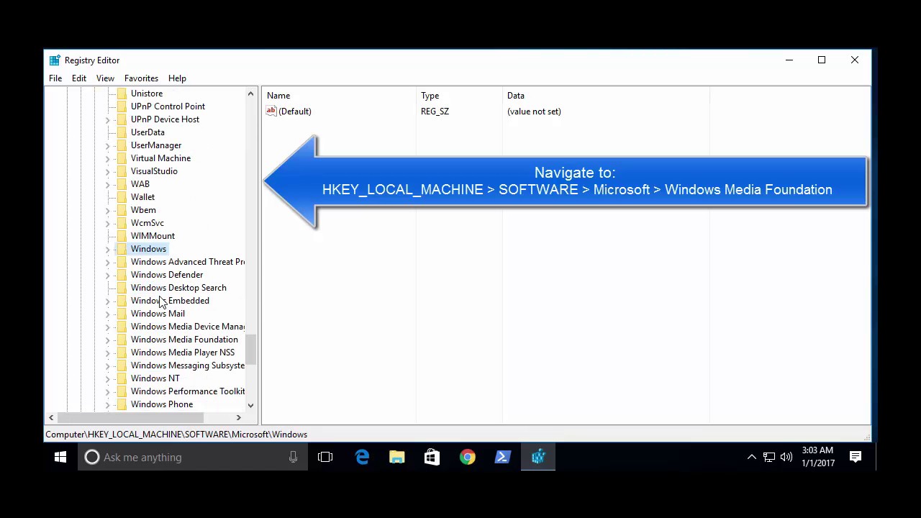The height and width of the screenshot is (518, 921).
Task: Select the (Default) registry value
Action: click(x=294, y=112)
